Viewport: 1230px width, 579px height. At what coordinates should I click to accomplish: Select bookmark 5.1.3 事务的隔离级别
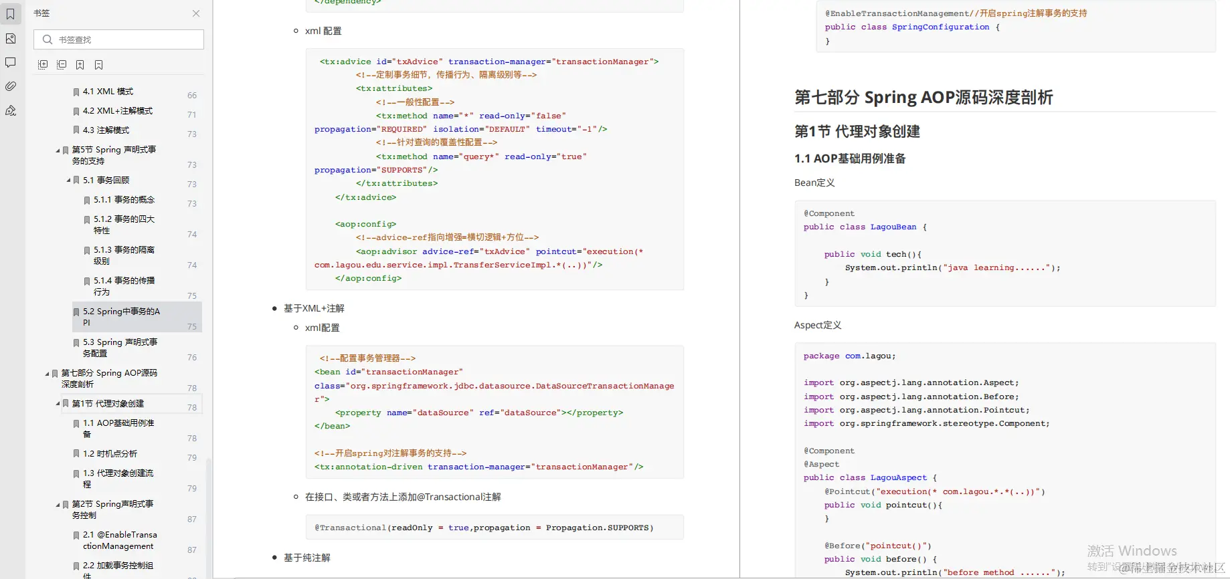124,255
